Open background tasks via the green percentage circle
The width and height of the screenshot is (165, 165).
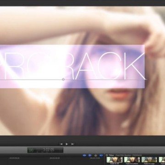[x=31, y=150]
